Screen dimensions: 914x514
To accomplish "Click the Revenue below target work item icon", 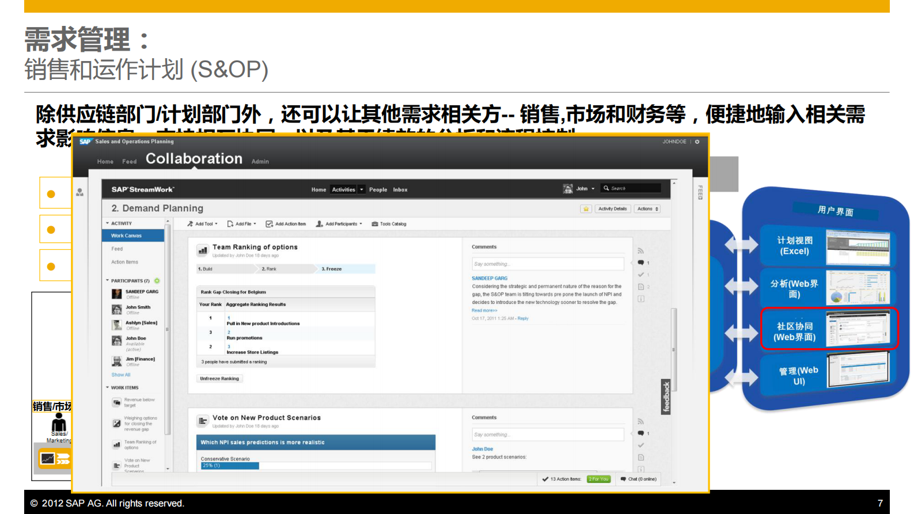I will pos(117,402).
